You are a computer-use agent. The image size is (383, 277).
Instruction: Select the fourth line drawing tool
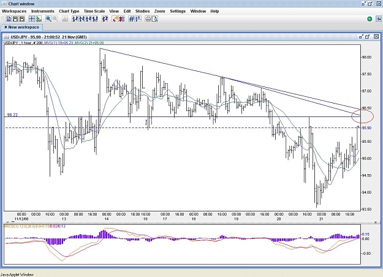(95, 19)
